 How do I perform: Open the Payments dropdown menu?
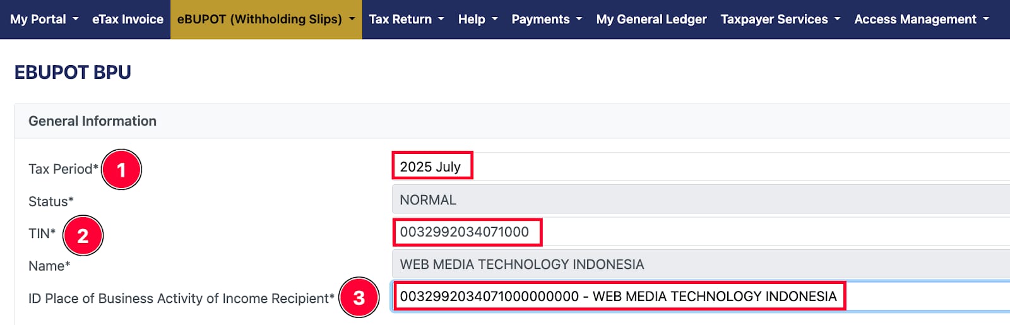pyautogui.click(x=547, y=20)
